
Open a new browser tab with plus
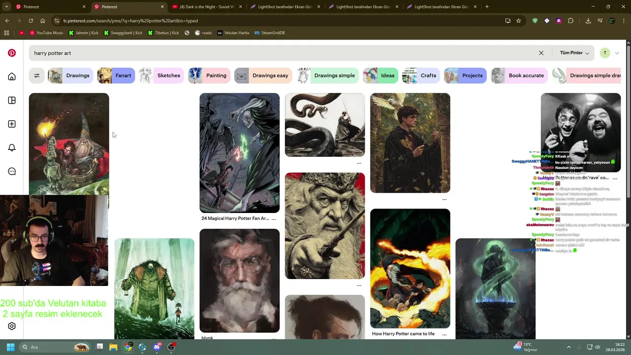pos(487,7)
